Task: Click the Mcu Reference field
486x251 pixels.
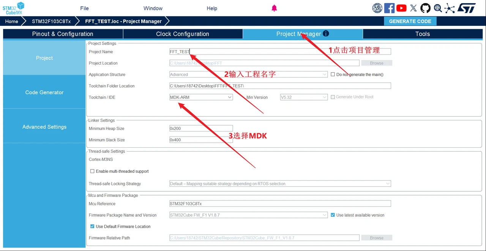Action: point(280,204)
